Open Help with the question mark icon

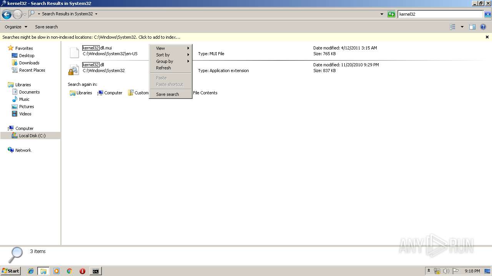[483, 27]
